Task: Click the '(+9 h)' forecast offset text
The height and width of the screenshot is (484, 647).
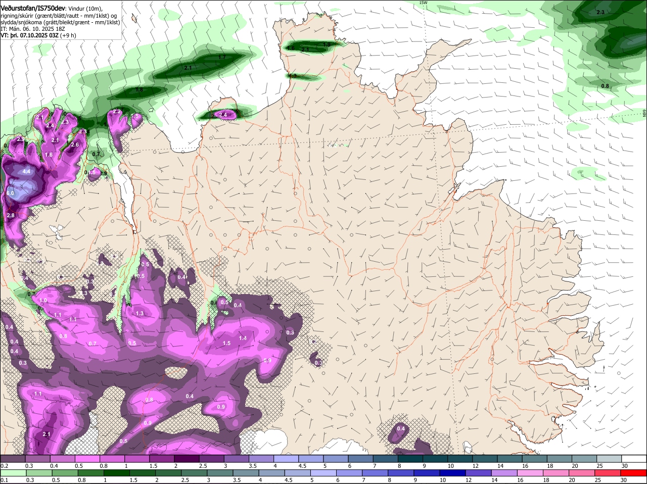Action: point(68,35)
